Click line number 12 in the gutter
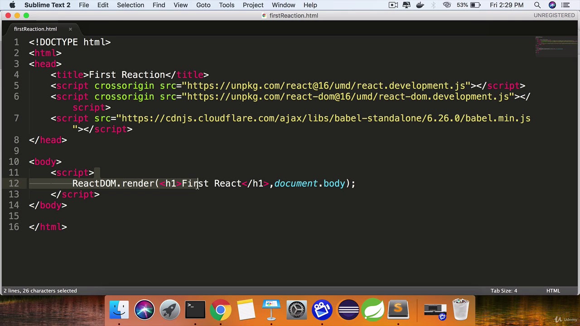 (14, 183)
